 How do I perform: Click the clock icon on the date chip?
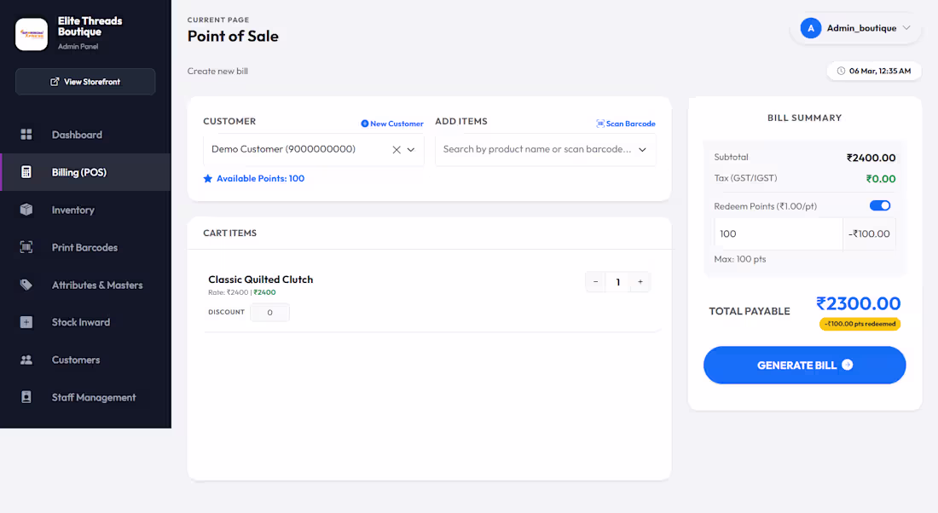point(841,71)
